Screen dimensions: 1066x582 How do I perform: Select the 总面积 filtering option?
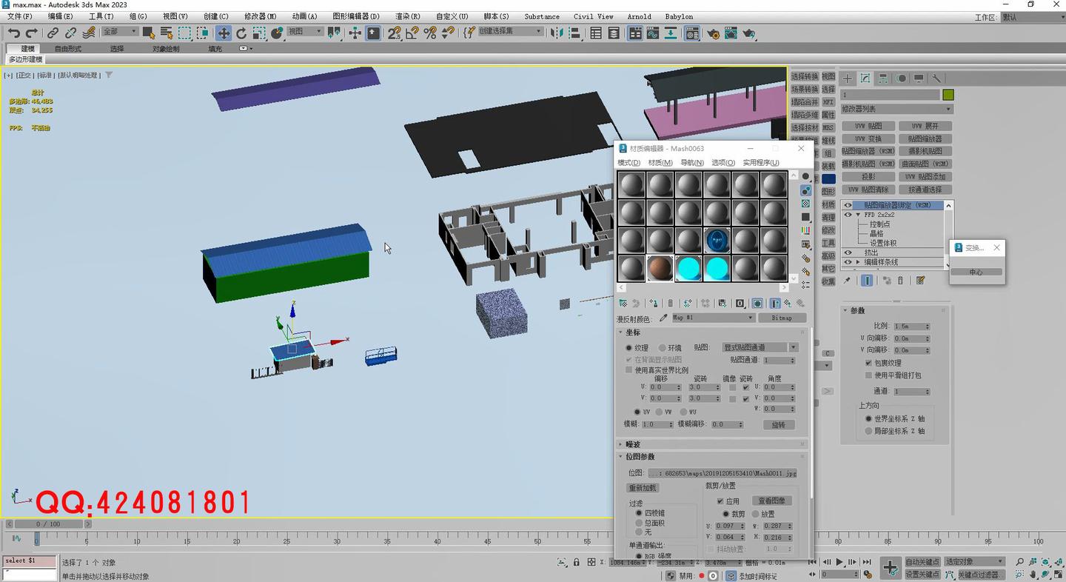coord(639,523)
